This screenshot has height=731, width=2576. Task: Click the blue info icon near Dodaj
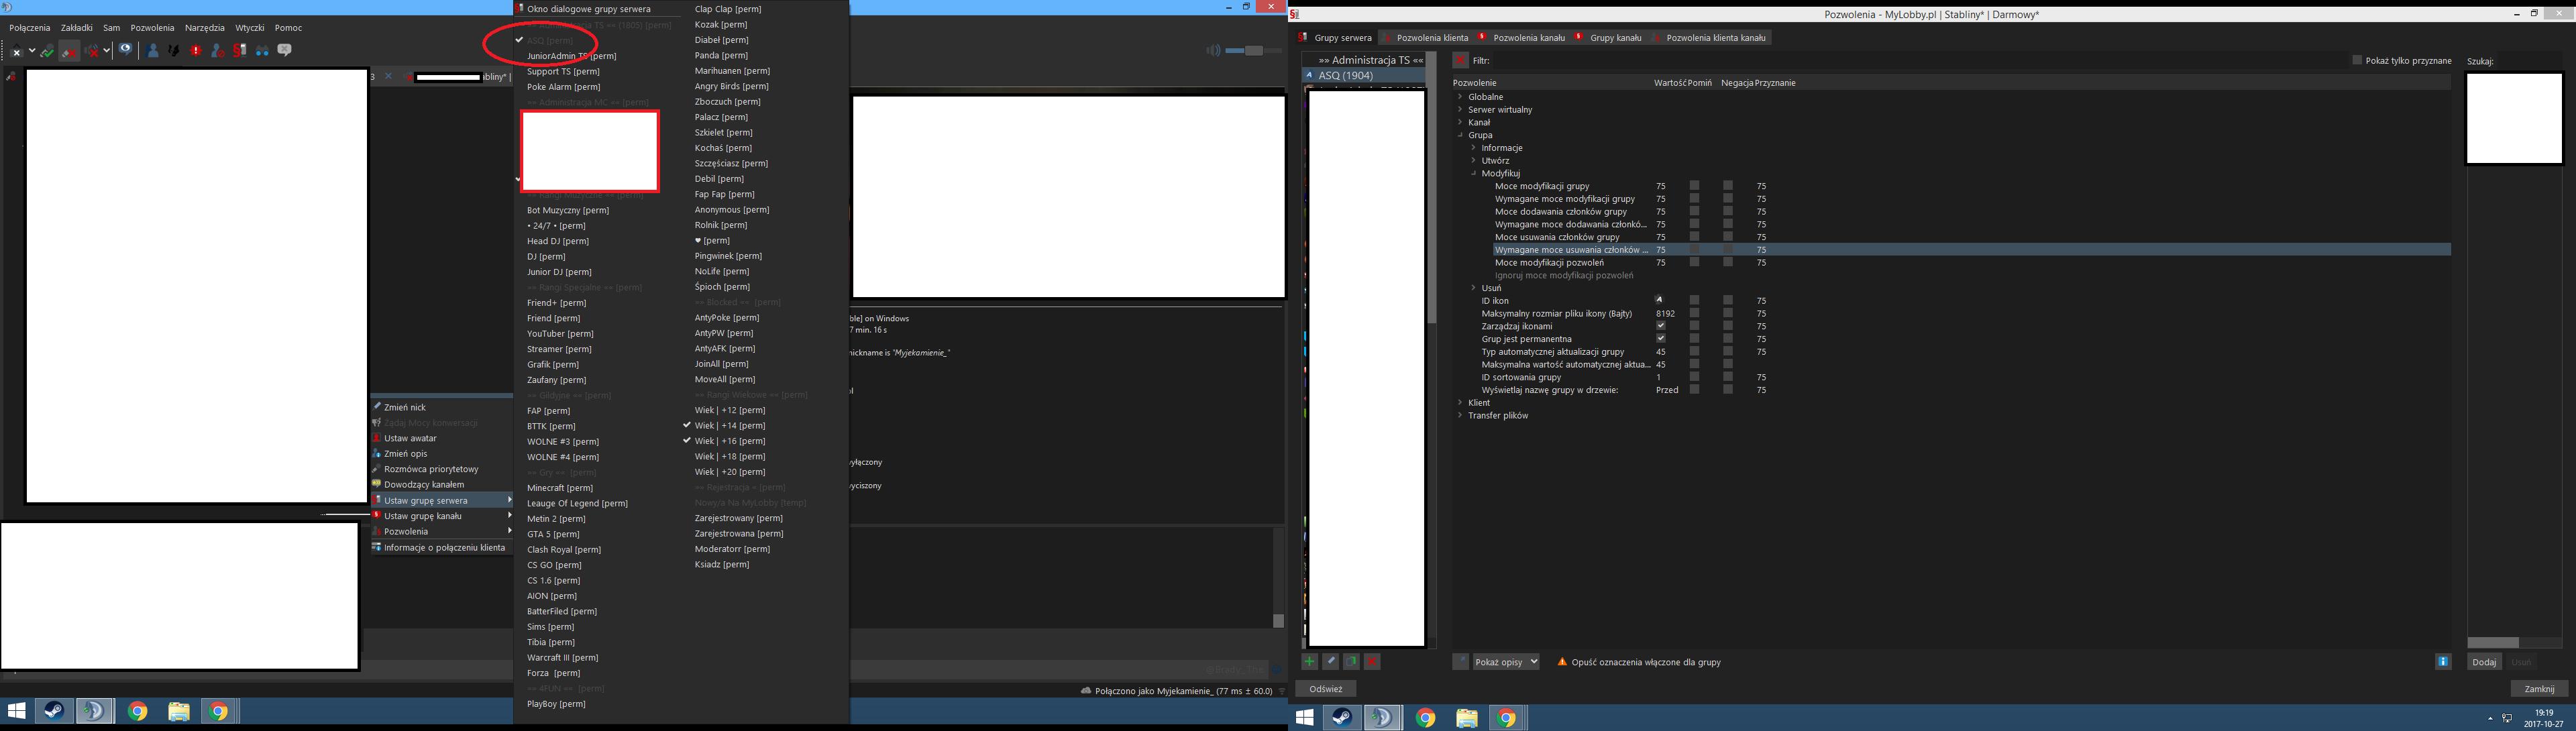[x=2443, y=662]
